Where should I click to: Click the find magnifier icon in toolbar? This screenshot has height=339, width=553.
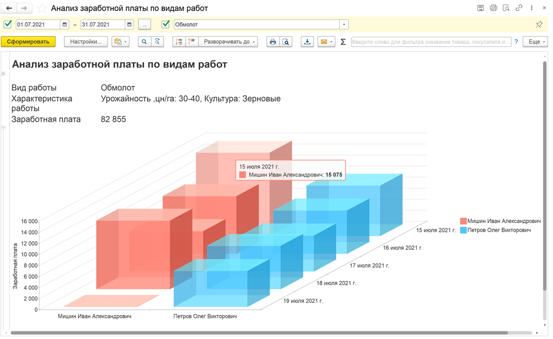click(x=144, y=42)
